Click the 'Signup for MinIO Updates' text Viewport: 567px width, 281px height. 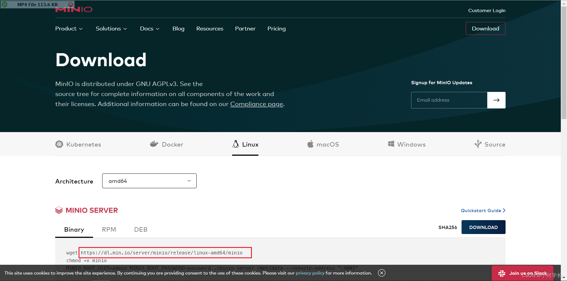click(x=441, y=83)
